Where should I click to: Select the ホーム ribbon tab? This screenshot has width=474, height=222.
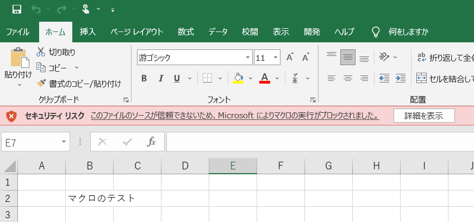click(x=55, y=31)
